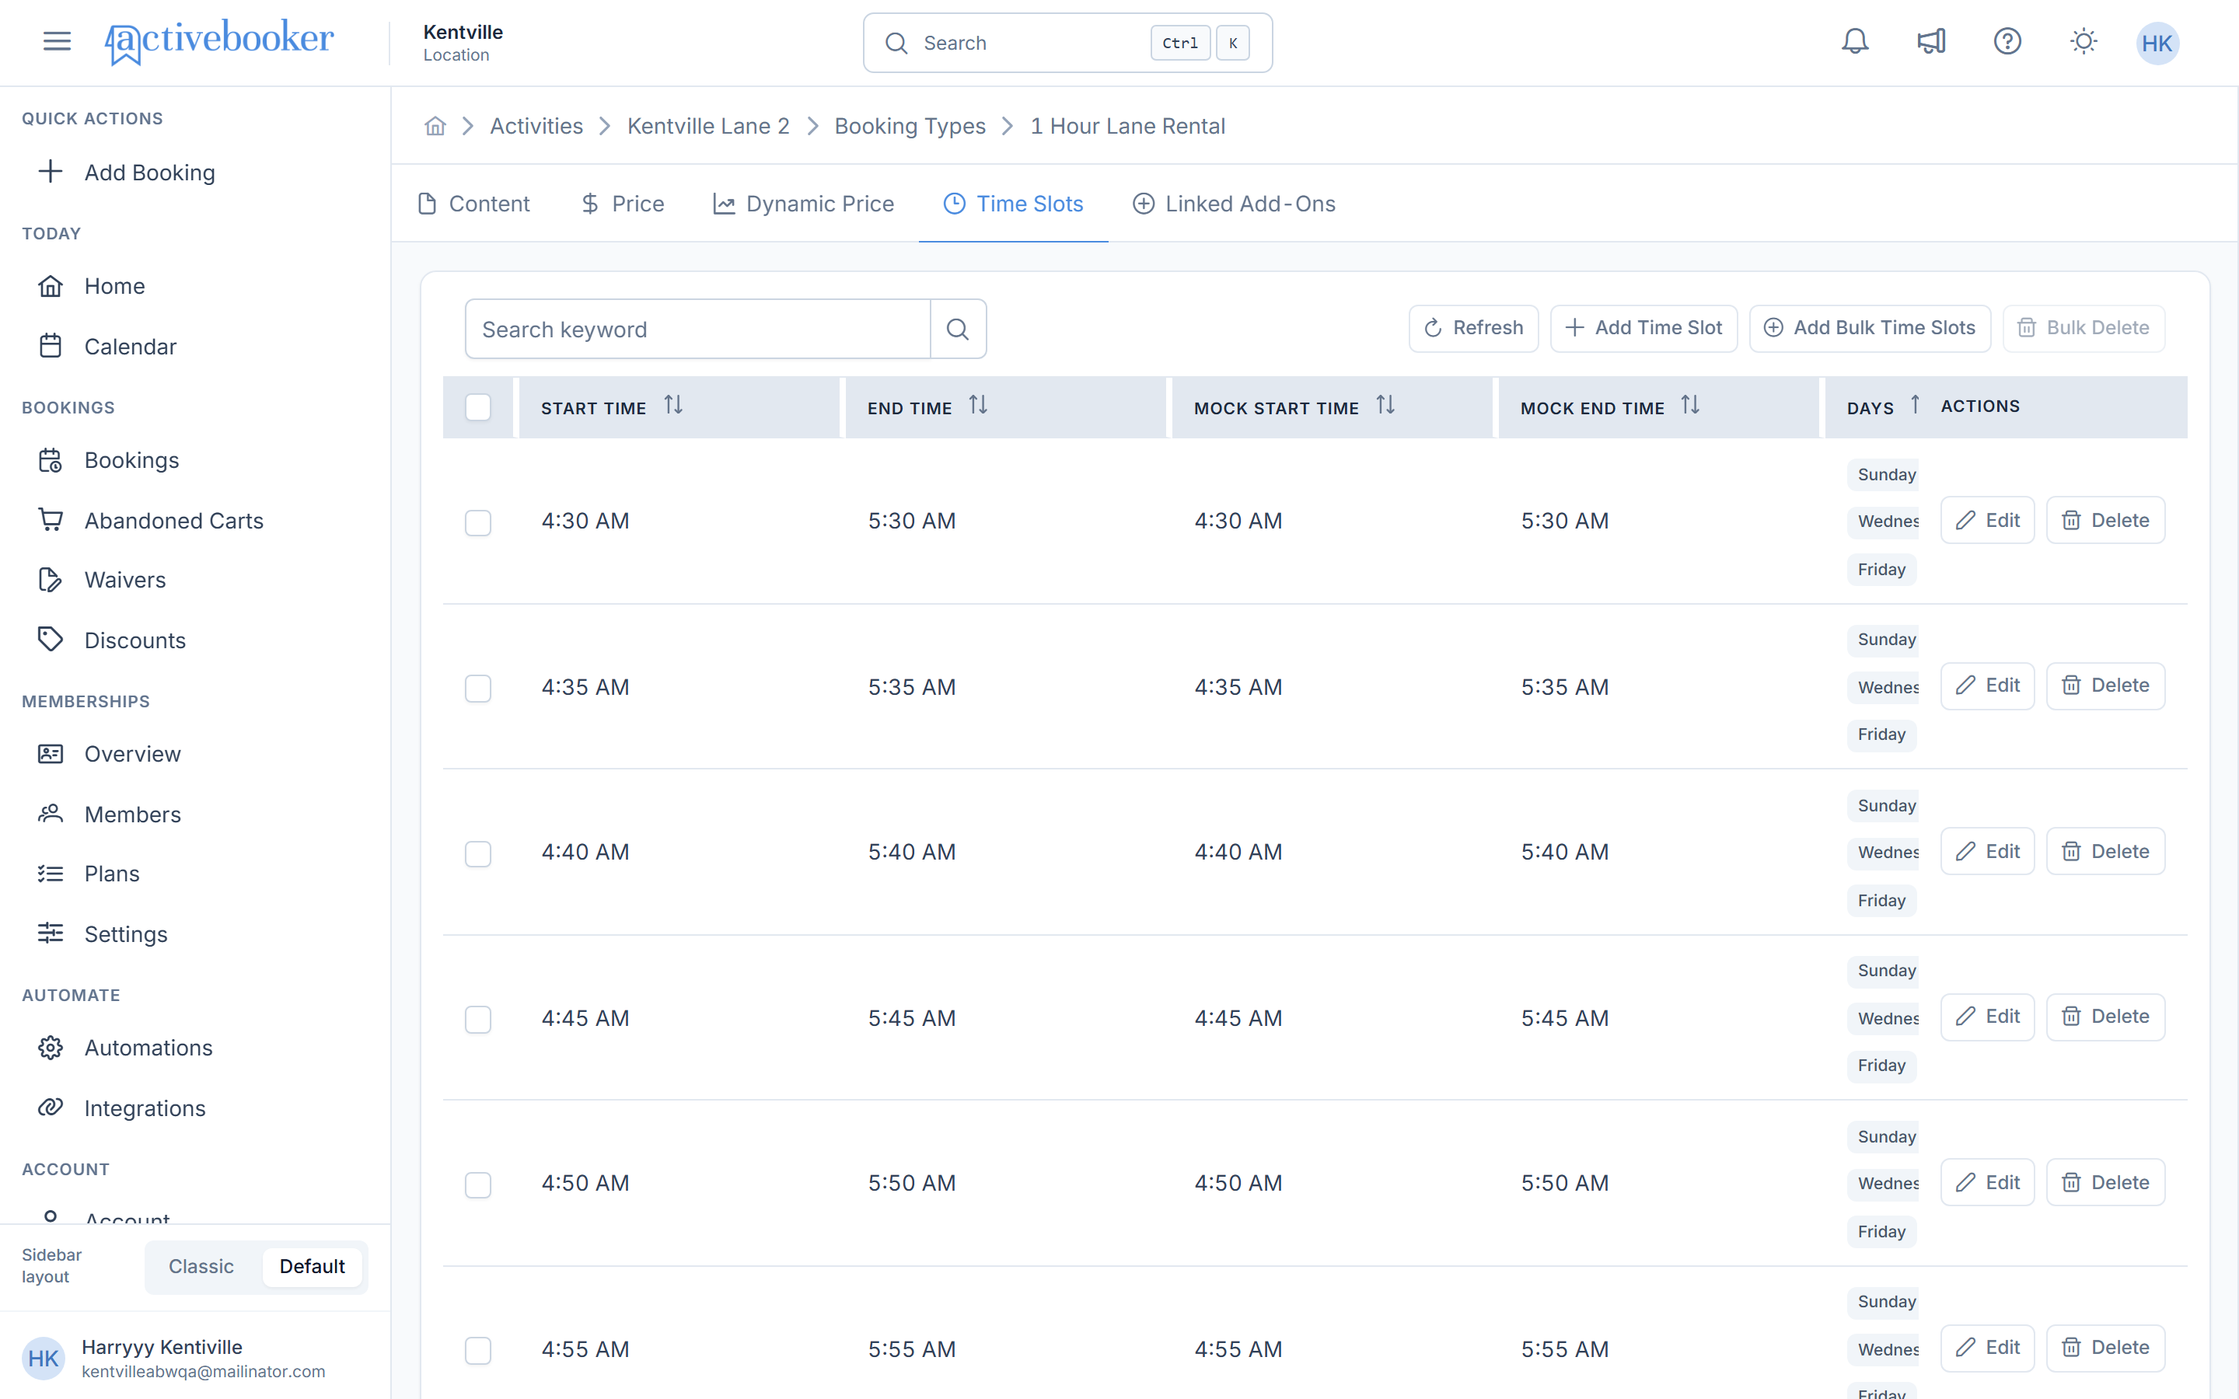This screenshot has height=1399, width=2239.
Task: Switch to the Dynamic Price tab
Action: [x=803, y=204]
